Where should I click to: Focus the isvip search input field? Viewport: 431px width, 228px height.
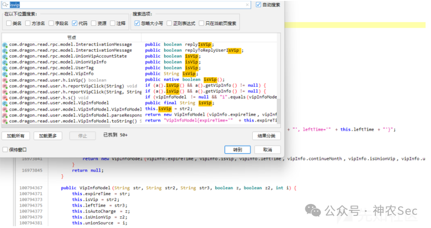[127, 5]
